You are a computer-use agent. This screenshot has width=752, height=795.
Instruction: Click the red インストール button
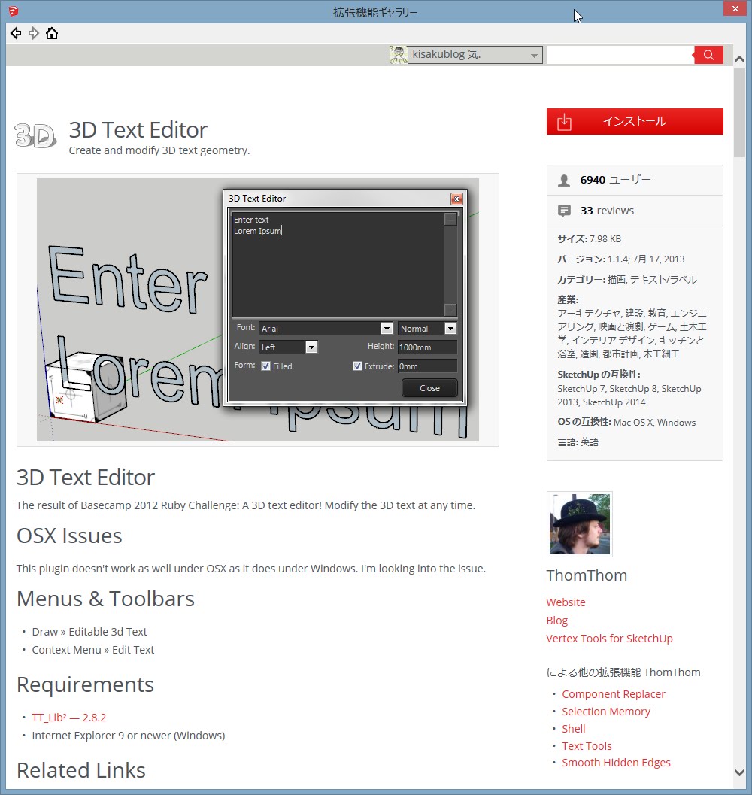coord(635,122)
